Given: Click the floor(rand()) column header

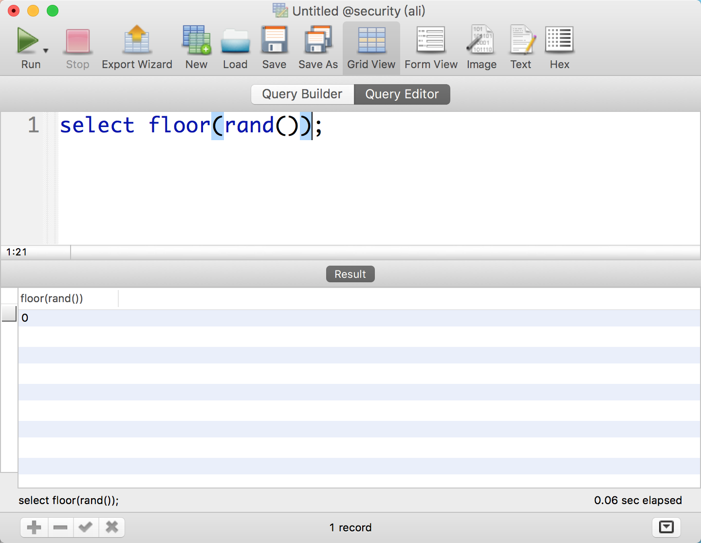Looking at the screenshot, I should tap(68, 298).
